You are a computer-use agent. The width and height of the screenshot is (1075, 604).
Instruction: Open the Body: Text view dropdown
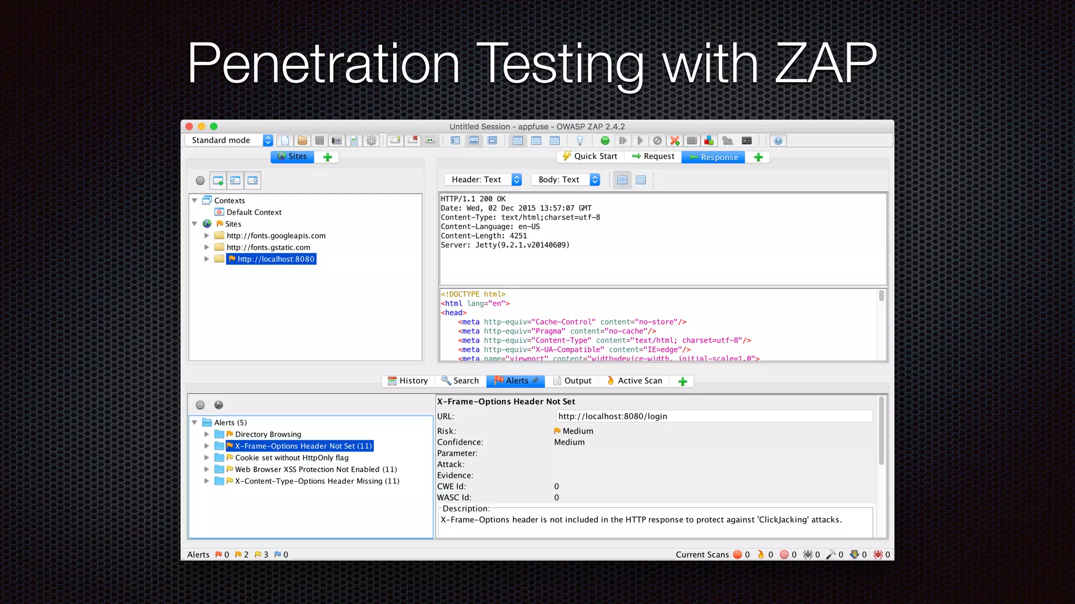point(565,179)
